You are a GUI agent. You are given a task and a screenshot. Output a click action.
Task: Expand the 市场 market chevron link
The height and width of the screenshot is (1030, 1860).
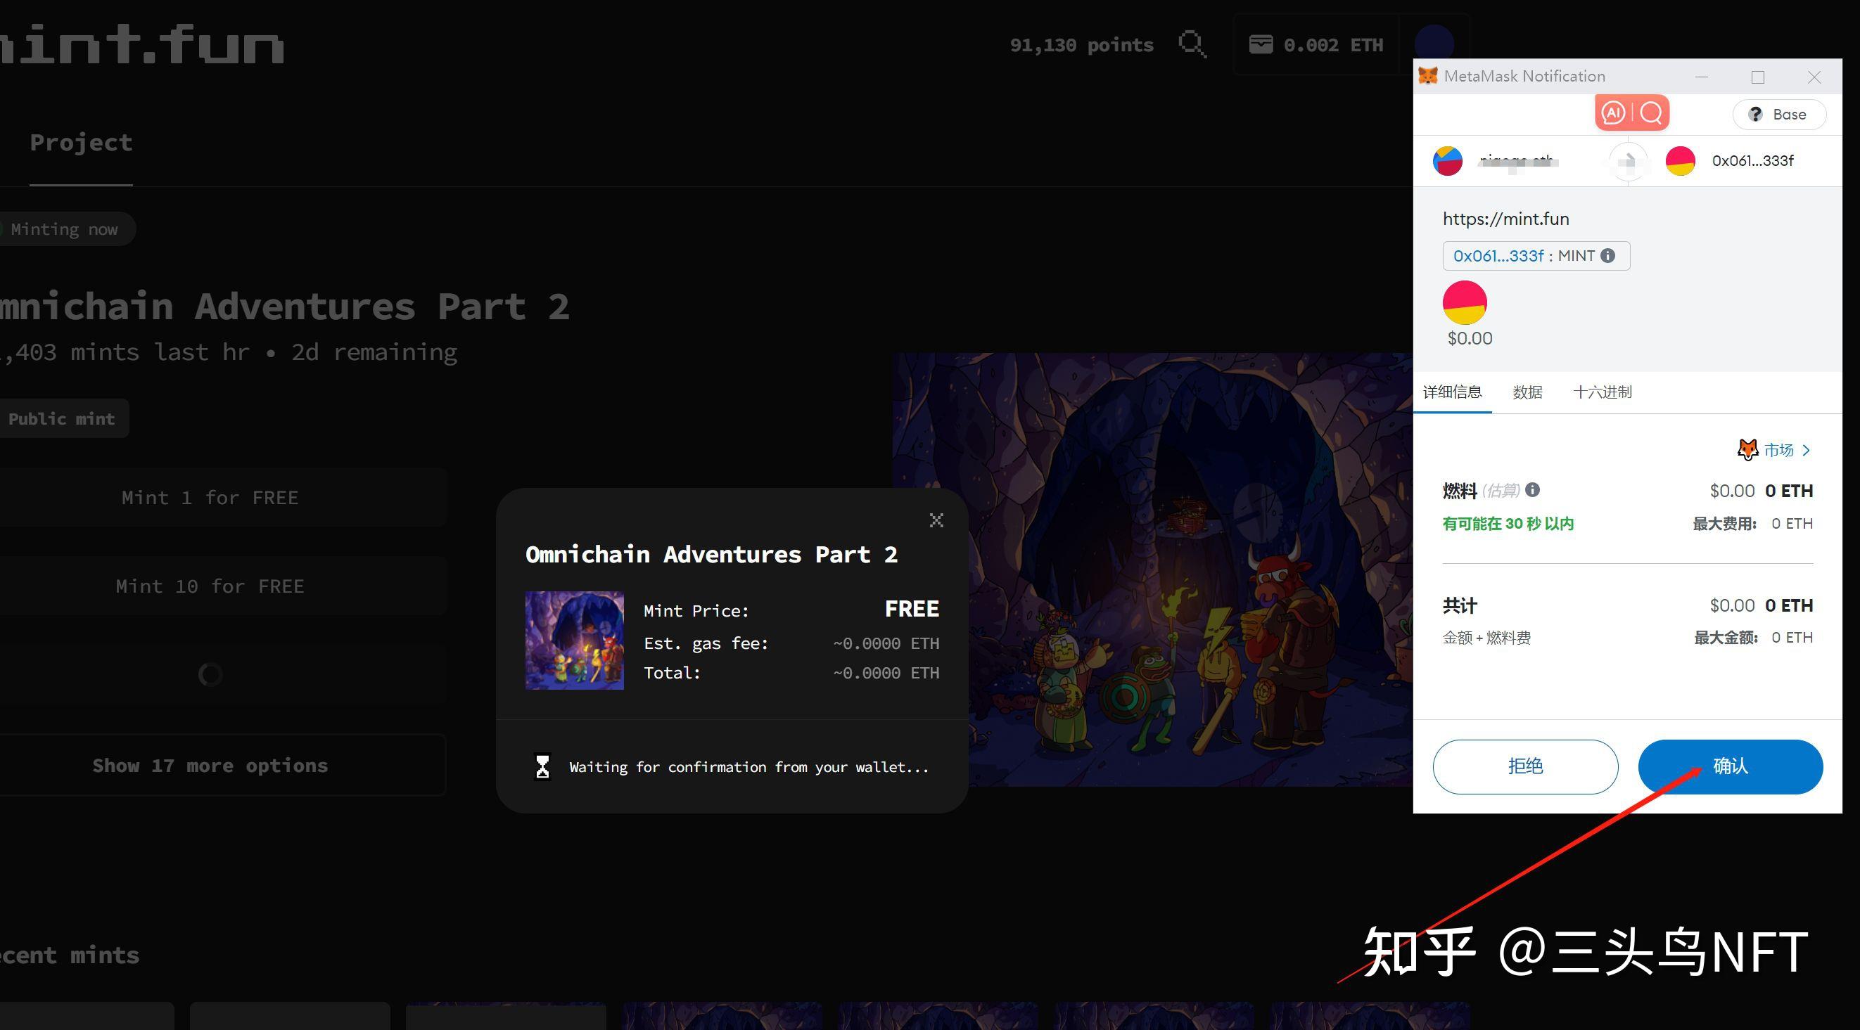tap(1807, 451)
